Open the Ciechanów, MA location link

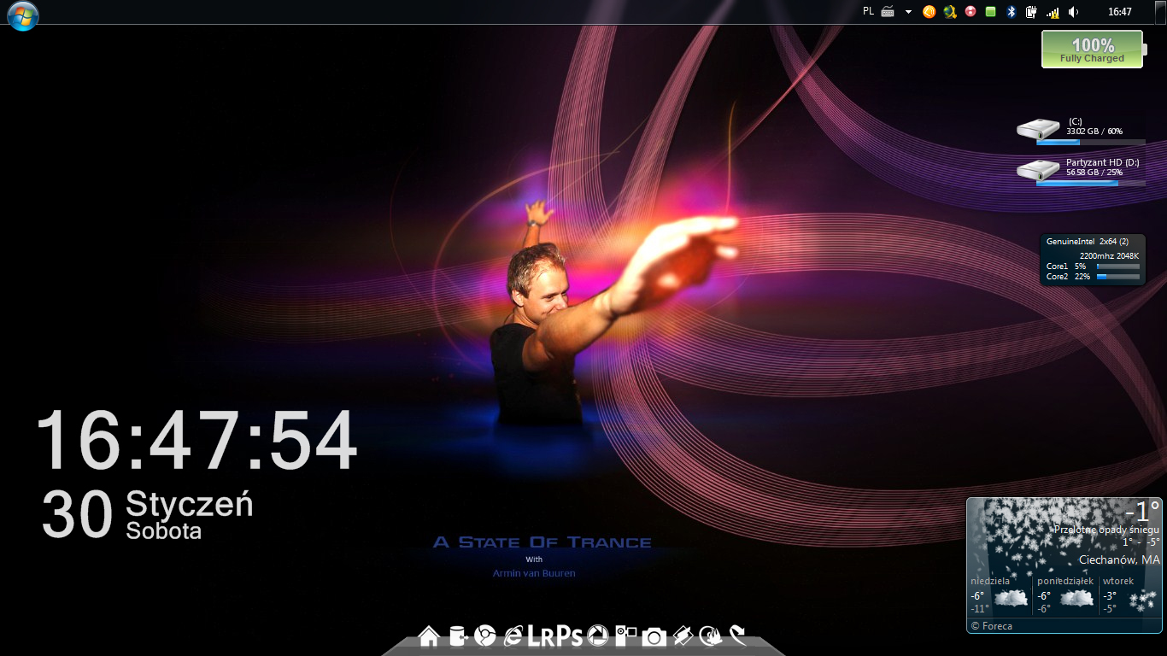pos(1120,560)
